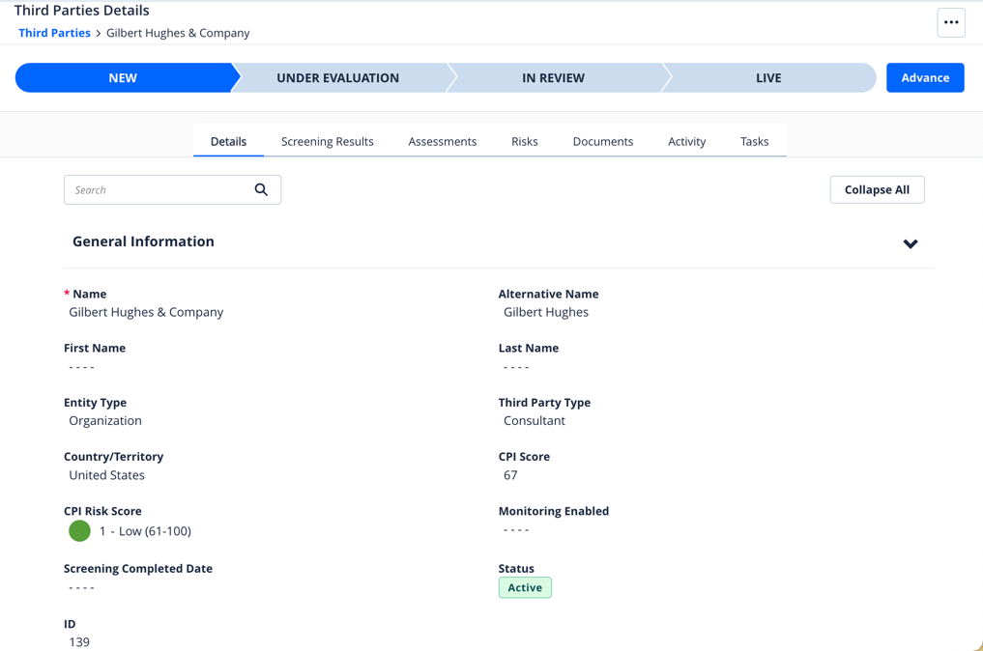
Task: Click the Active status badge
Action: click(x=525, y=587)
